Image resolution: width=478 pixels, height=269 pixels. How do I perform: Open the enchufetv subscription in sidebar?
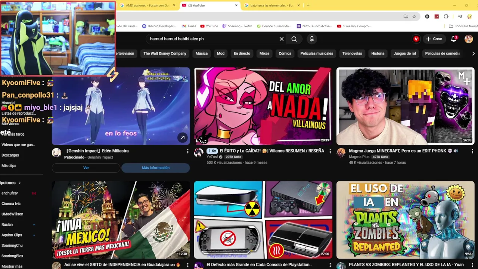(x=10, y=193)
